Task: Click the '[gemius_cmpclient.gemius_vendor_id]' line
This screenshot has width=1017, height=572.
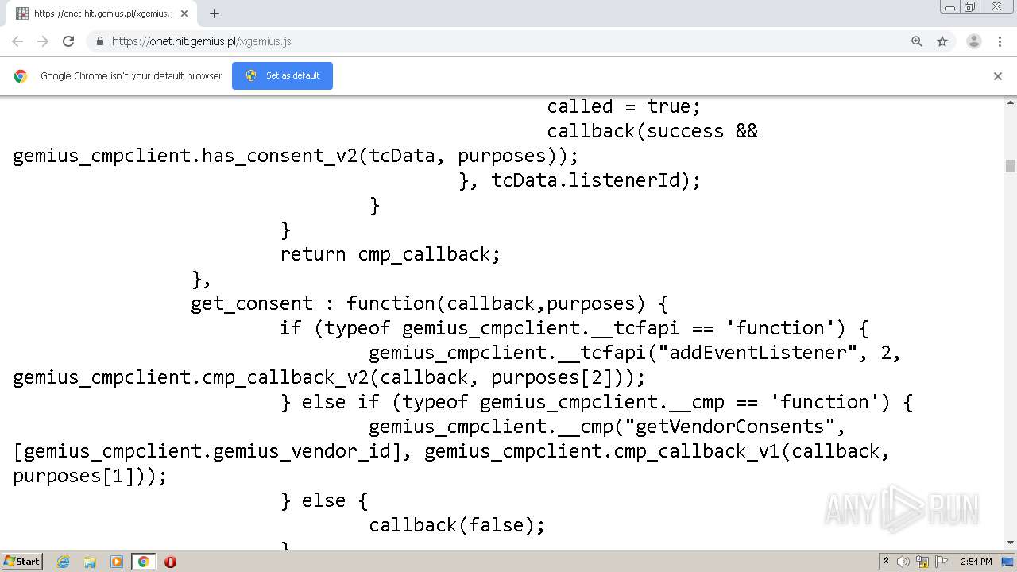Action: (x=451, y=451)
